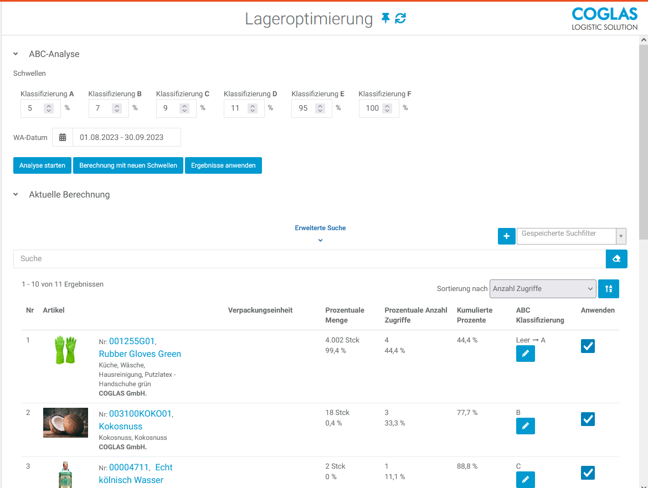This screenshot has height=488, width=648.
Task: Edit ABC classification for Rubber Gloves Green
Action: [x=525, y=354]
